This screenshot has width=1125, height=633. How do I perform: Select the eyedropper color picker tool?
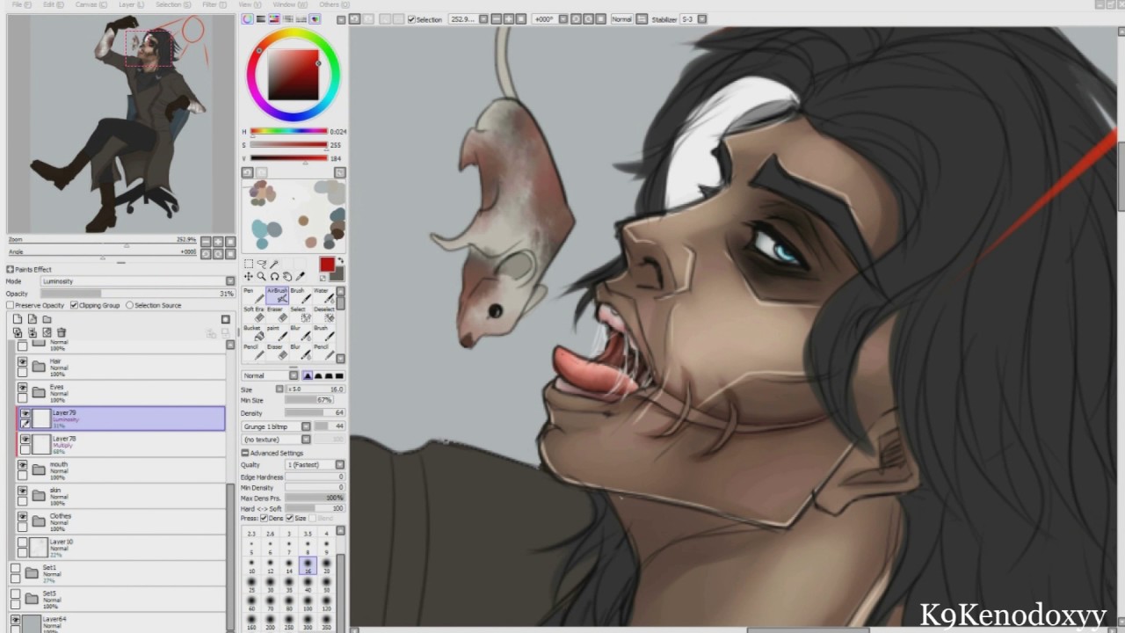pyautogui.click(x=300, y=277)
